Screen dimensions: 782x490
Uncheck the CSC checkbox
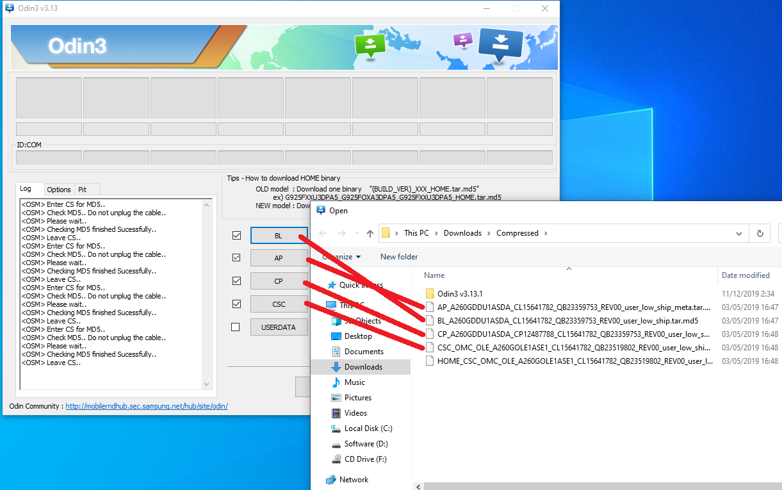pyautogui.click(x=236, y=304)
